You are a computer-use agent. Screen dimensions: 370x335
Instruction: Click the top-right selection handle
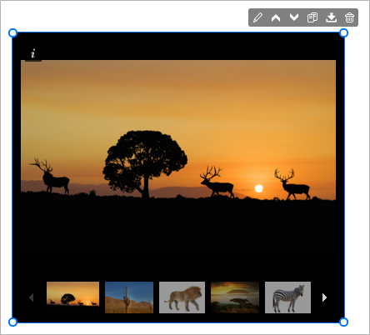(x=343, y=33)
